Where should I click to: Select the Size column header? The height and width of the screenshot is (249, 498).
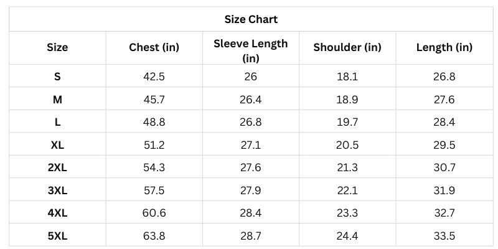[57, 47]
